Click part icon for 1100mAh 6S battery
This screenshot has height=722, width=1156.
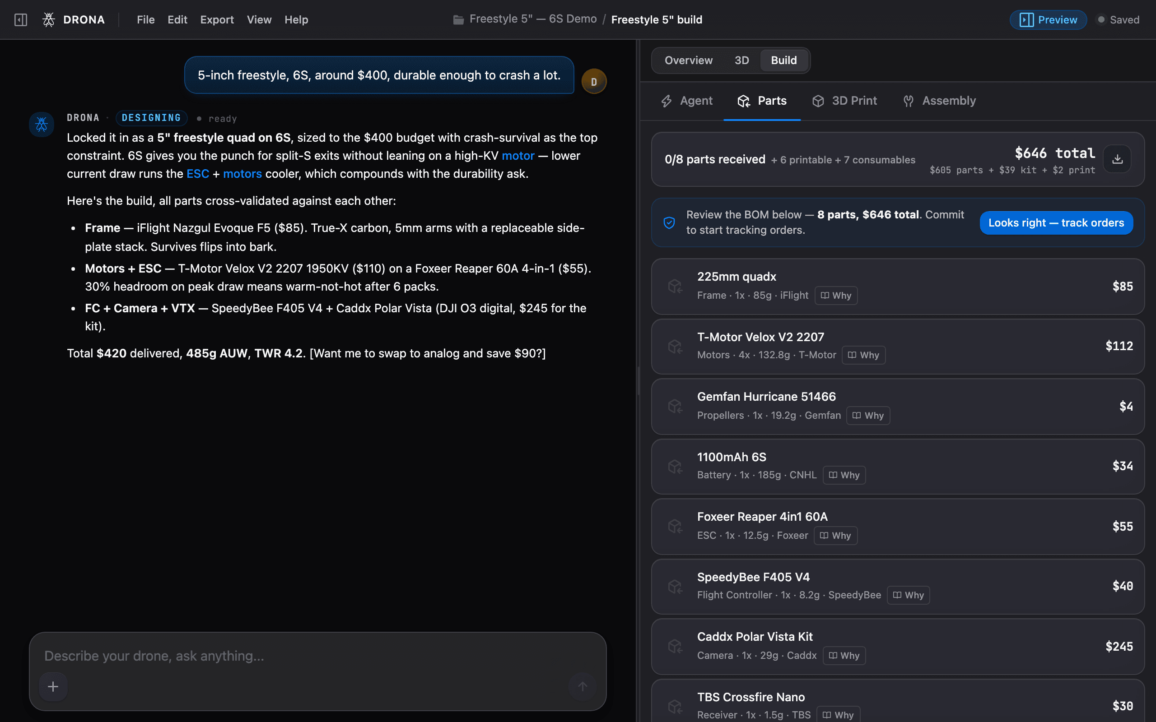[675, 466]
